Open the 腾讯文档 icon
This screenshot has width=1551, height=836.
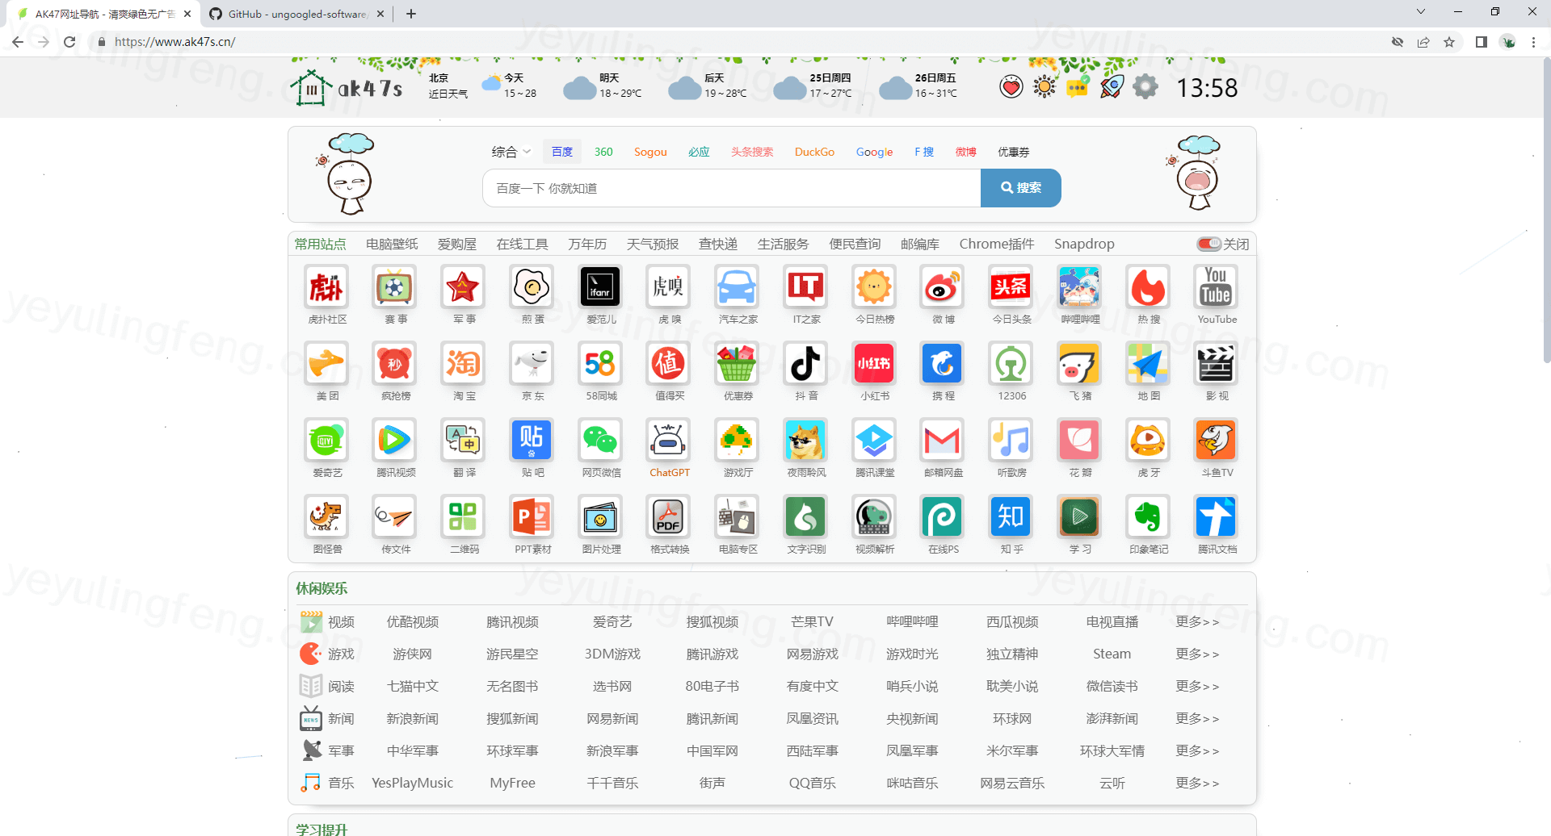tap(1217, 516)
